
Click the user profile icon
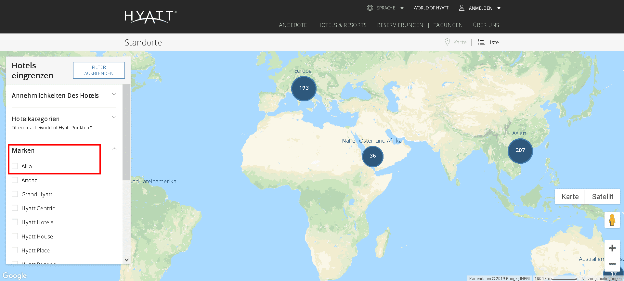pos(461,8)
